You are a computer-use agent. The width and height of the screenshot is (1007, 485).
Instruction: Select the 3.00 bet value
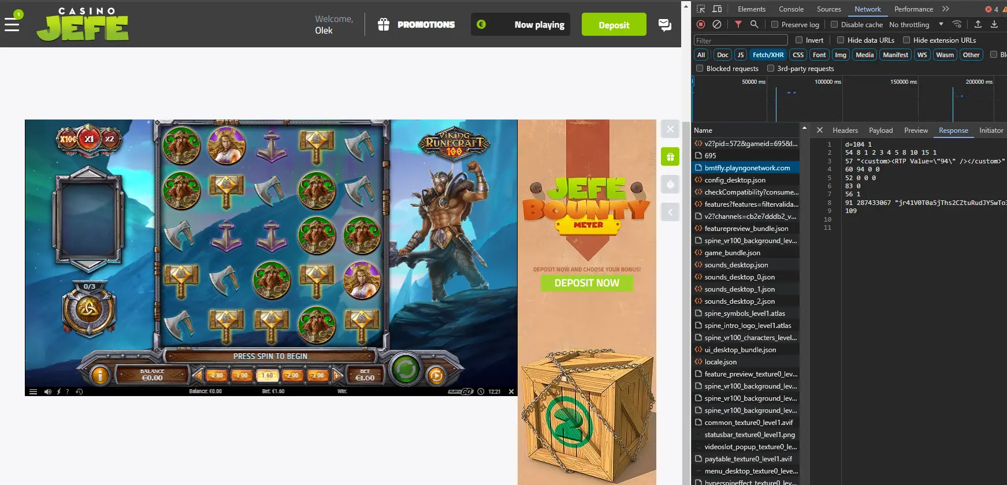(x=318, y=375)
